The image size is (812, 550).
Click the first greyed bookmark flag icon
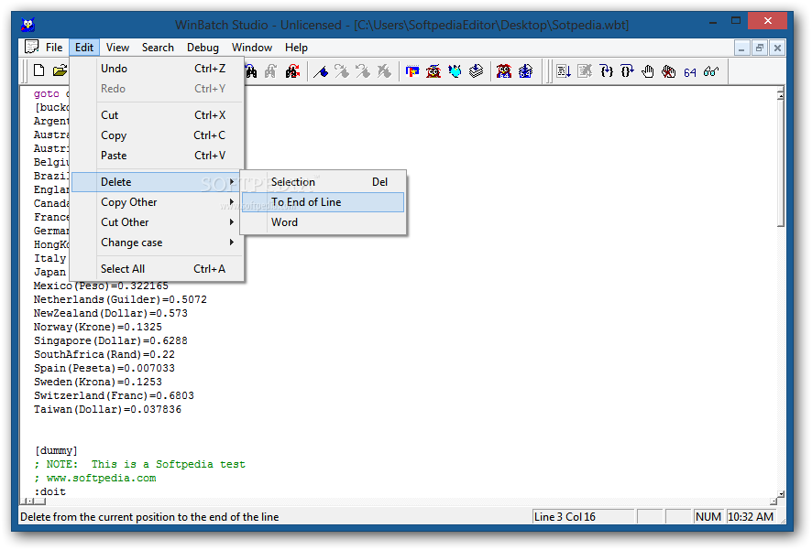[x=342, y=71]
